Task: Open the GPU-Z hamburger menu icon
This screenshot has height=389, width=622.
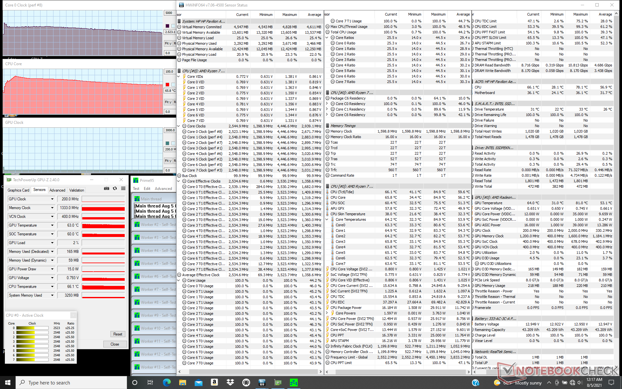Action: 123,189
